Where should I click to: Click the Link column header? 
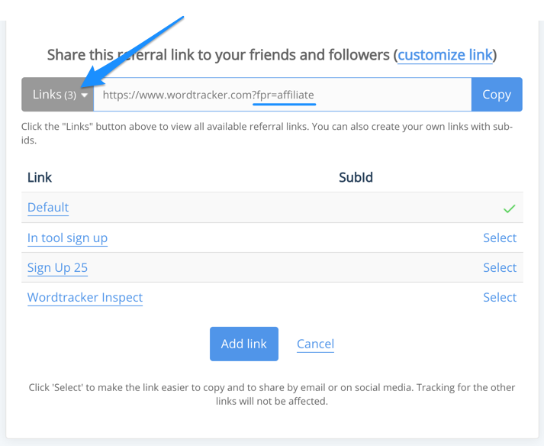[40, 177]
